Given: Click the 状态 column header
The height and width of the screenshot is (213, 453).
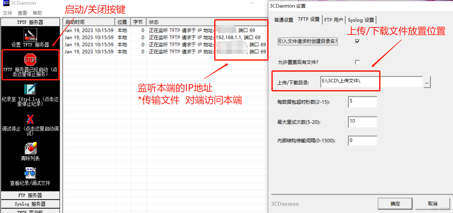Looking at the screenshot, I should 207,22.
